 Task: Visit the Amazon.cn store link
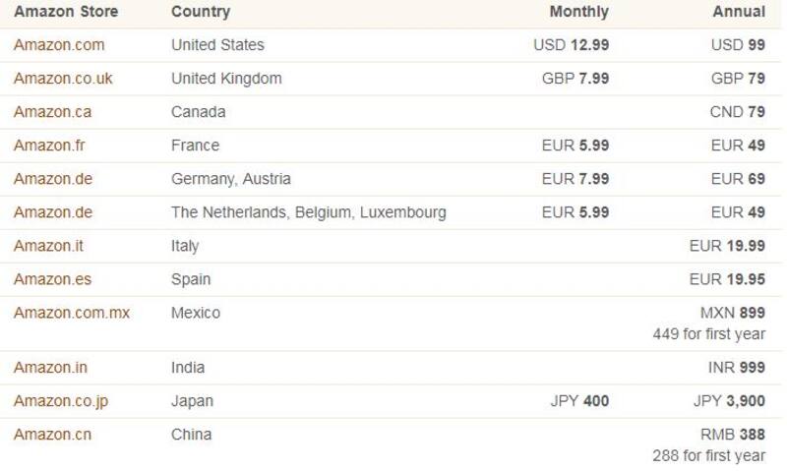coord(52,435)
